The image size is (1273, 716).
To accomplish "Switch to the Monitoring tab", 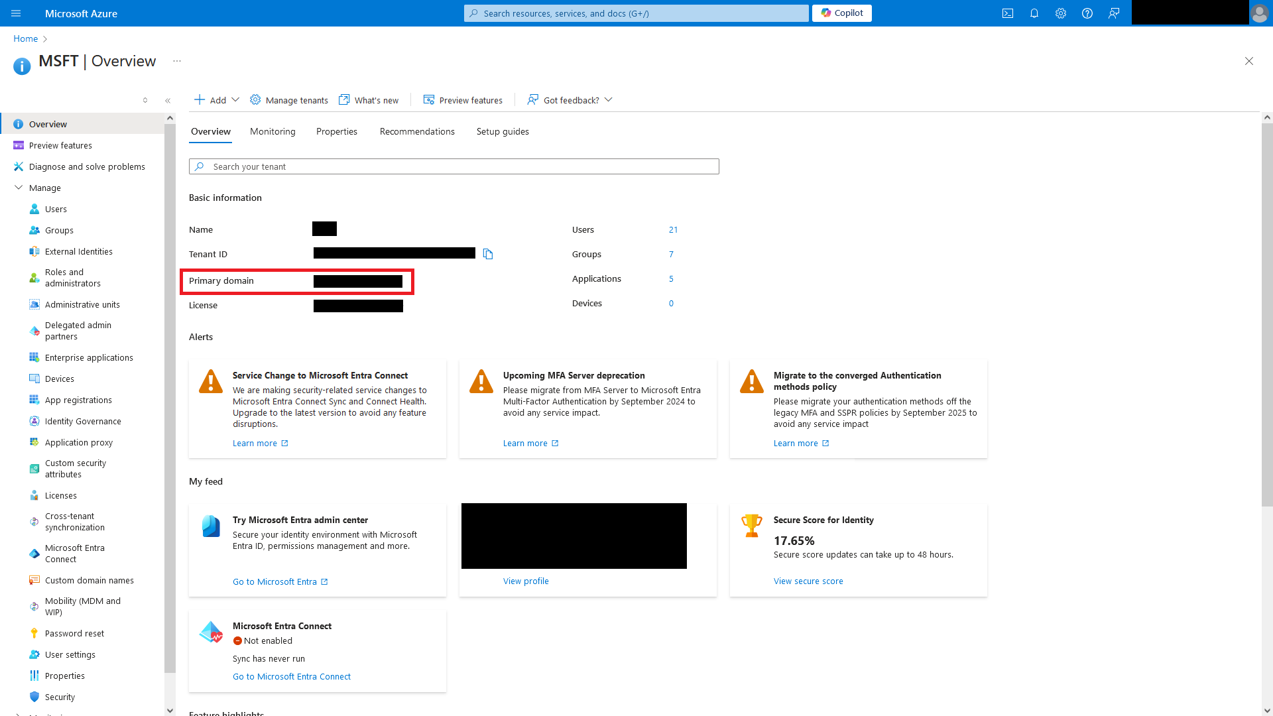I will (273, 131).
